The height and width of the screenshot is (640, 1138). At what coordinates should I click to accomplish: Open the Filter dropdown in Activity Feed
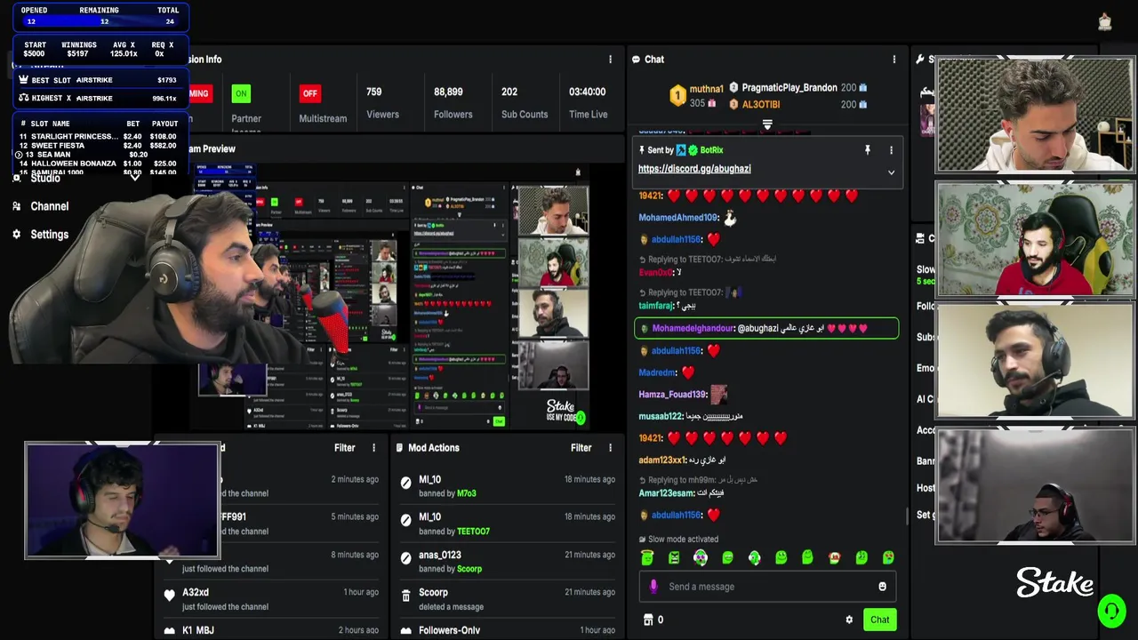coord(344,448)
